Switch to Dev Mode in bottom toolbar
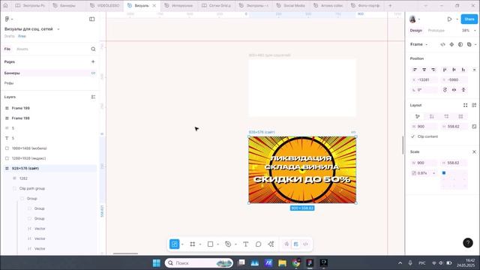Screen dimensions: 480x270 click(x=305, y=244)
